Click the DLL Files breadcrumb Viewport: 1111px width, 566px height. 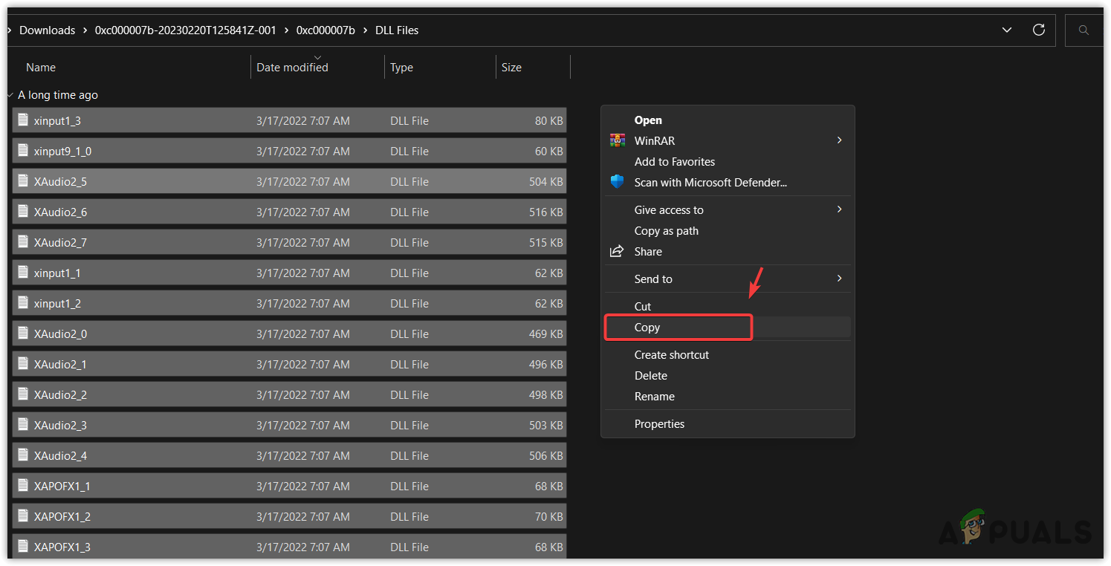coord(396,30)
